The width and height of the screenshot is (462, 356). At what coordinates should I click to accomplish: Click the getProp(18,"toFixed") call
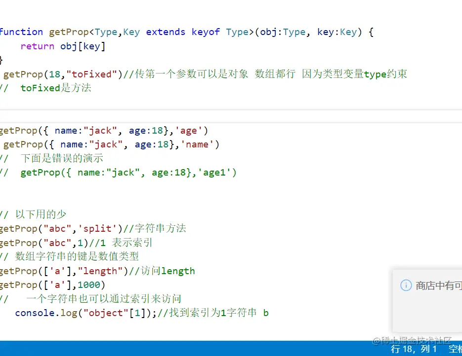[63, 74]
